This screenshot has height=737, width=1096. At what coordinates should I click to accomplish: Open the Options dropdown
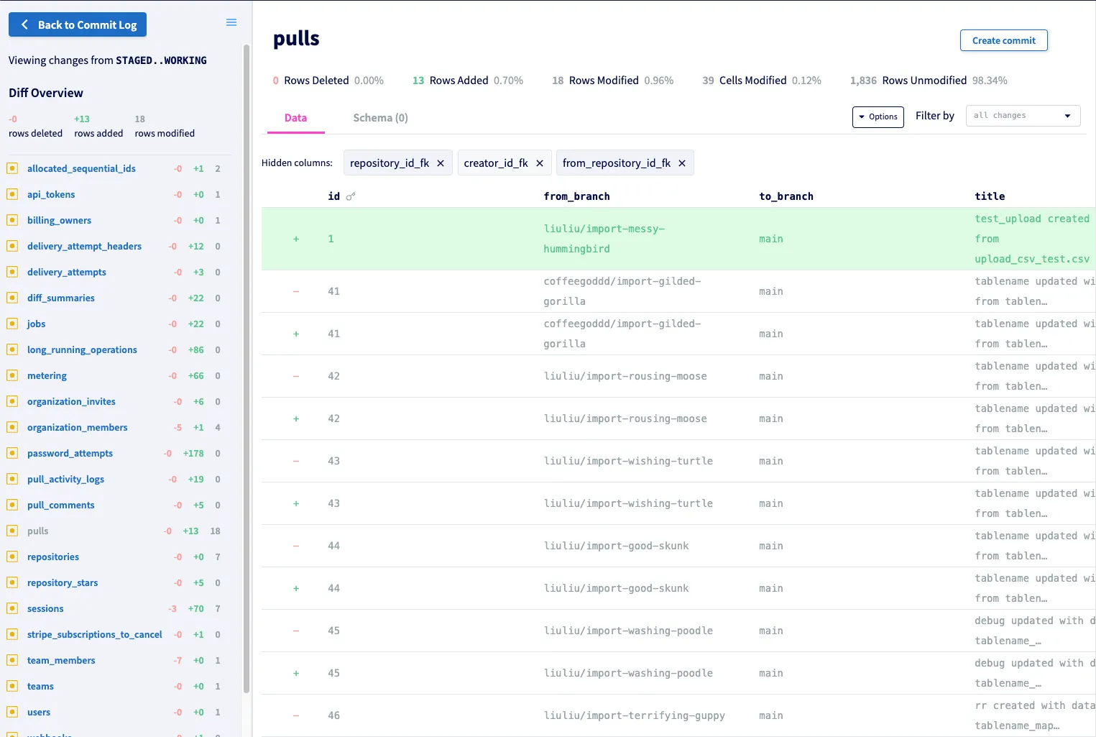pos(878,116)
